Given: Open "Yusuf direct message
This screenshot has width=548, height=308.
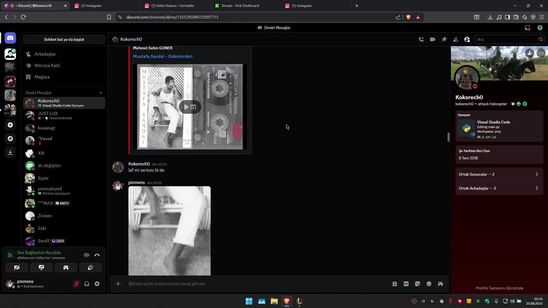Looking at the screenshot, I should coord(64,141).
